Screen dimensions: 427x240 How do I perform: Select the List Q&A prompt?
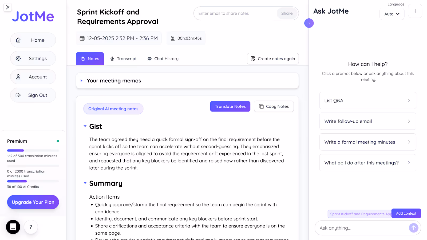(368, 101)
